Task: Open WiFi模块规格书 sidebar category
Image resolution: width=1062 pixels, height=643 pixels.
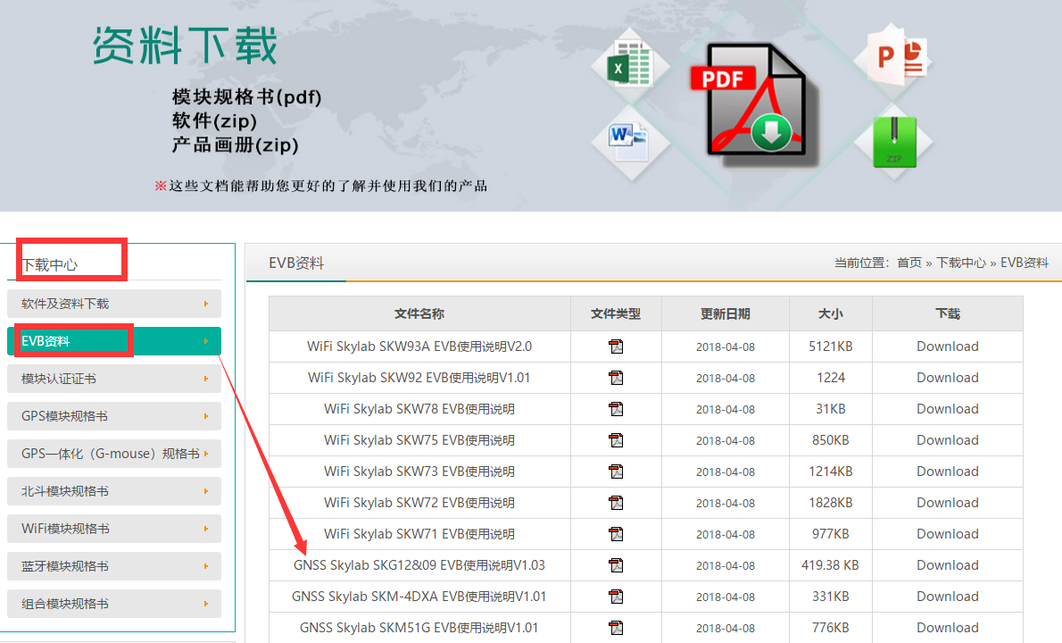Action: point(66,529)
